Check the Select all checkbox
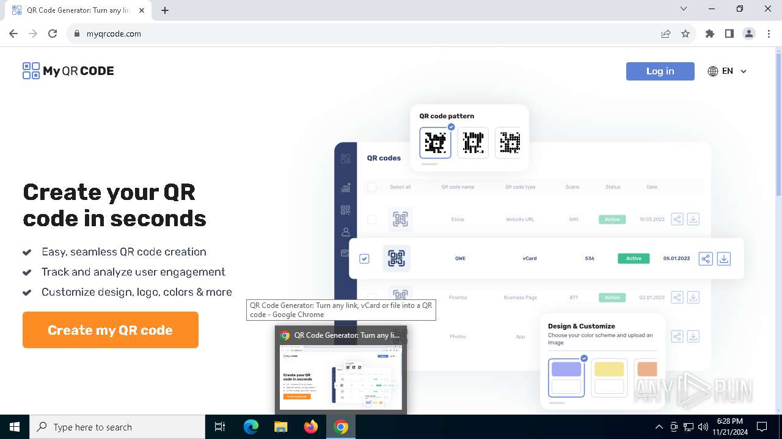Screen dimensions: 782x439 click(x=372, y=187)
